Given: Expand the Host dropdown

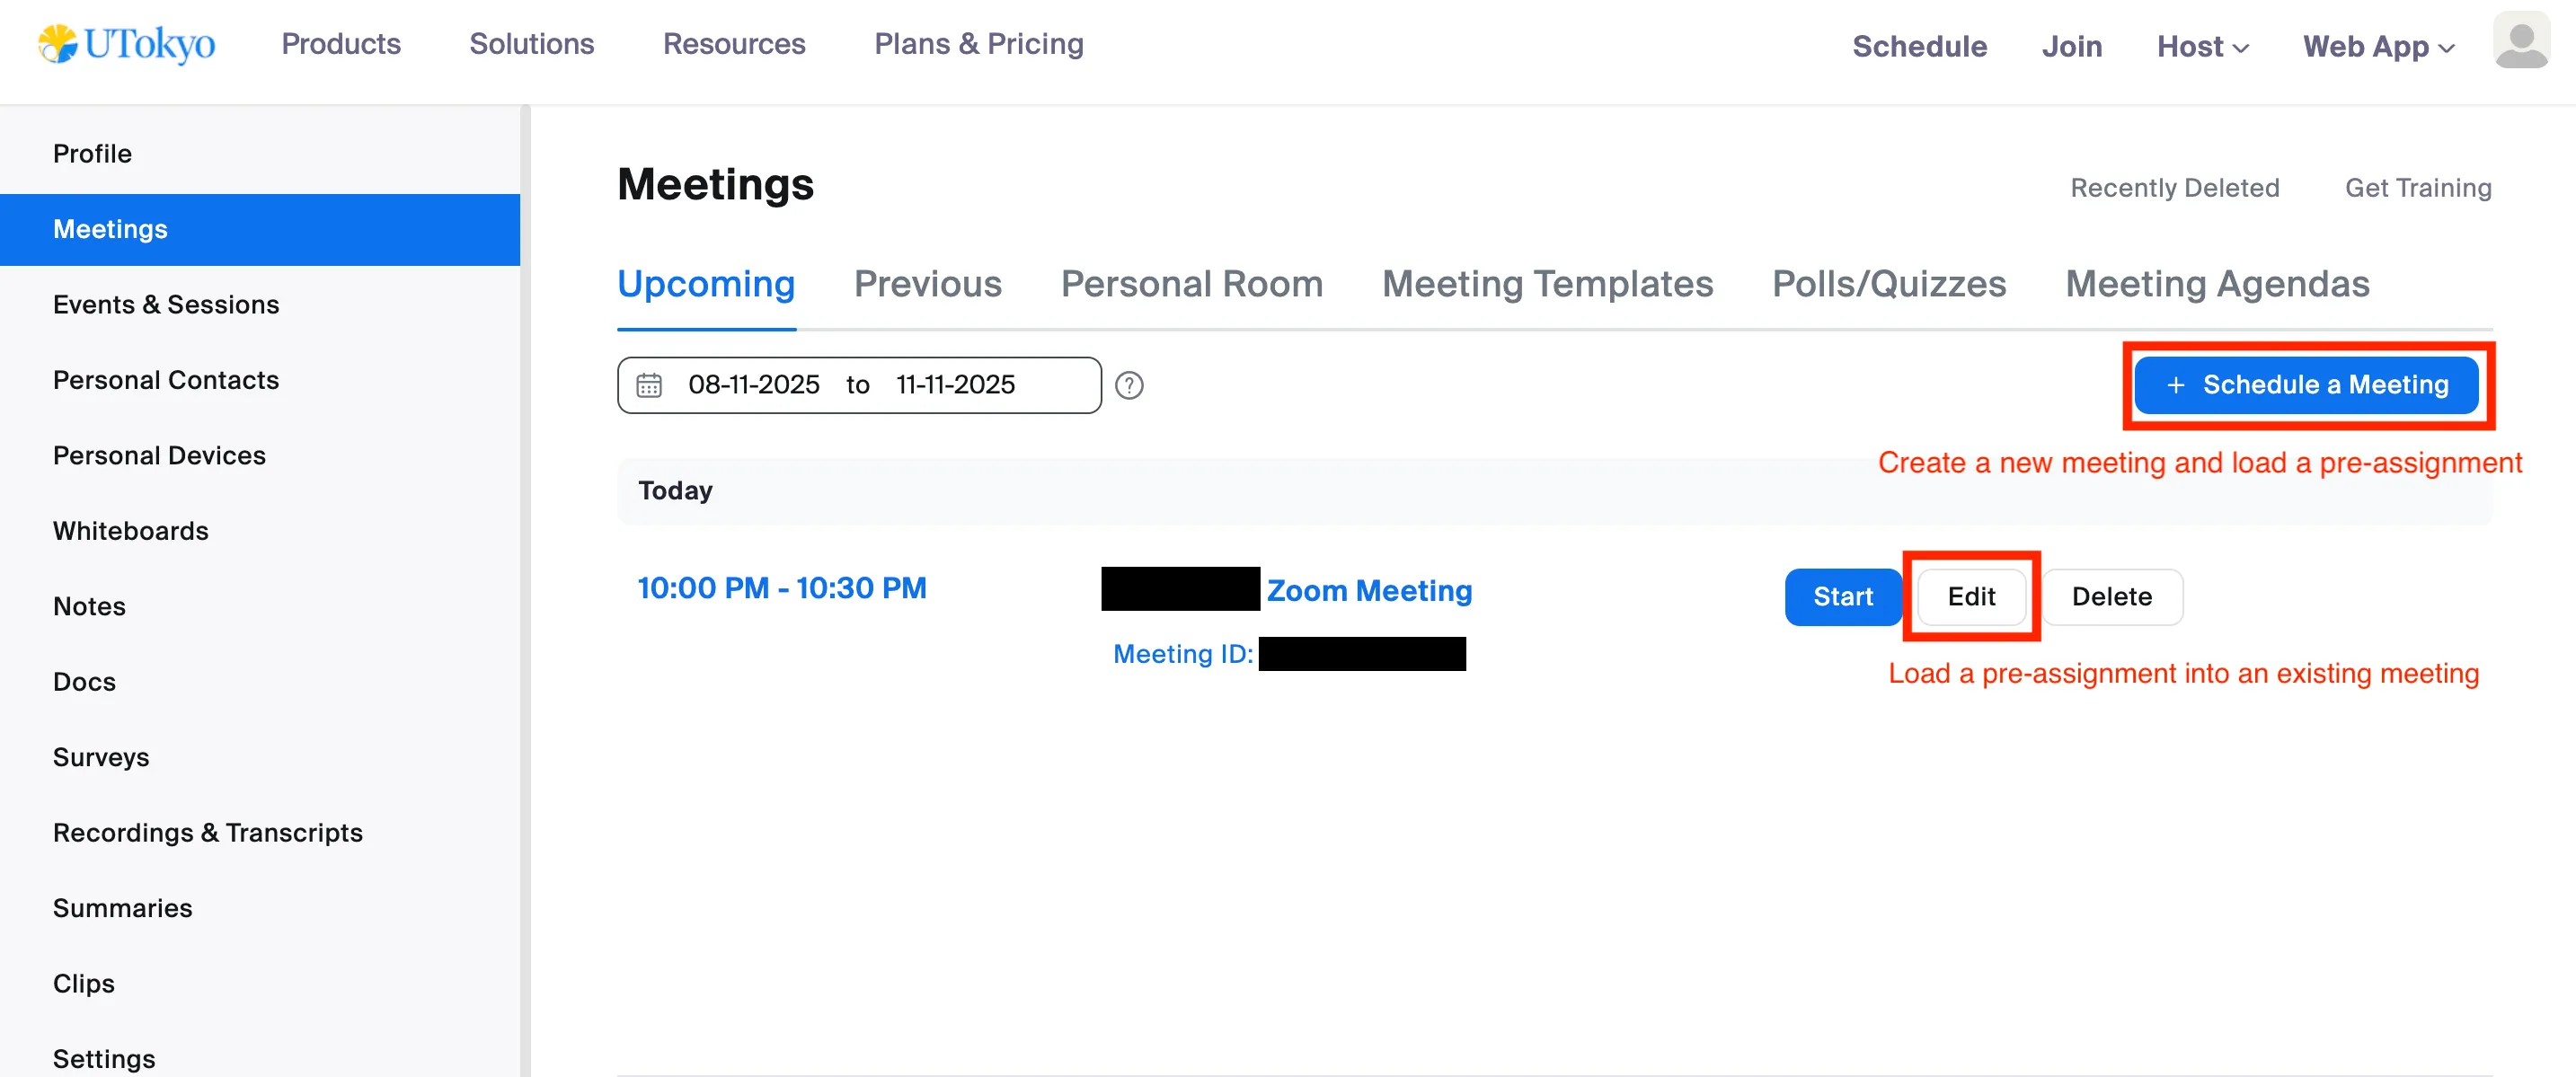Looking at the screenshot, I should pos(2202,46).
